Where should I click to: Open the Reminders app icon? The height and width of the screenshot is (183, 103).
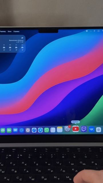pos(53,130)
